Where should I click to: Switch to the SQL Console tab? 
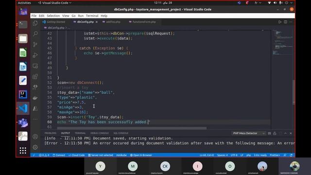coord(121,133)
